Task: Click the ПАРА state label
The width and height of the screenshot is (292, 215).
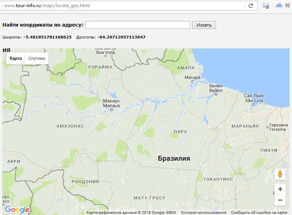Action: (180, 132)
